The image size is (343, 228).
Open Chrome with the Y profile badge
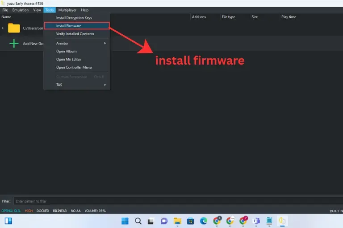point(243,221)
